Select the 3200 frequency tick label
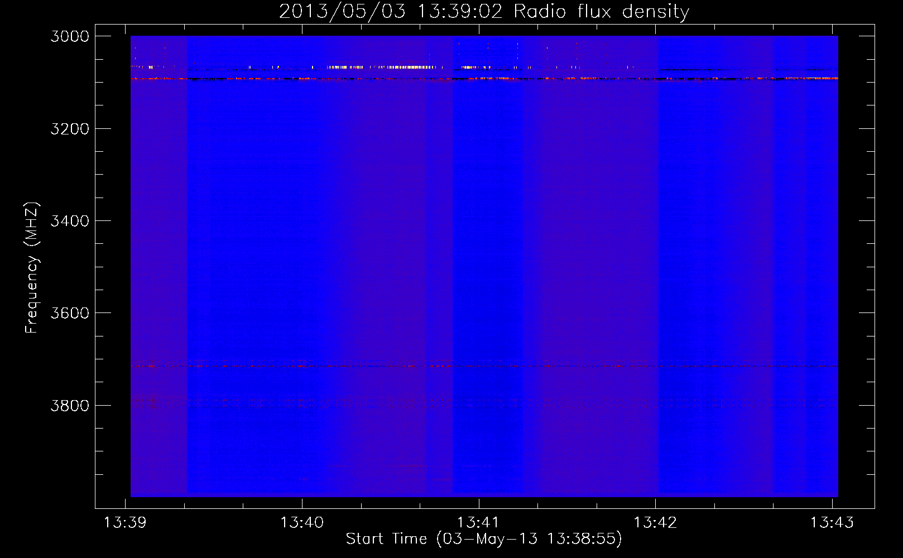 pos(70,129)
